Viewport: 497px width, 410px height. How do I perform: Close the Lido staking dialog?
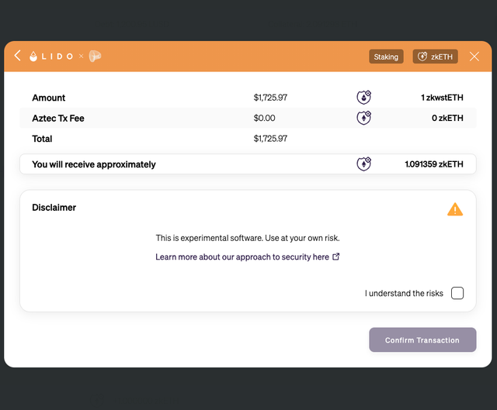pos(474,57)
